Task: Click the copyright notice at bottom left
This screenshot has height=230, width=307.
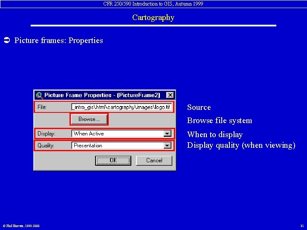Action: tap(21, 226)
